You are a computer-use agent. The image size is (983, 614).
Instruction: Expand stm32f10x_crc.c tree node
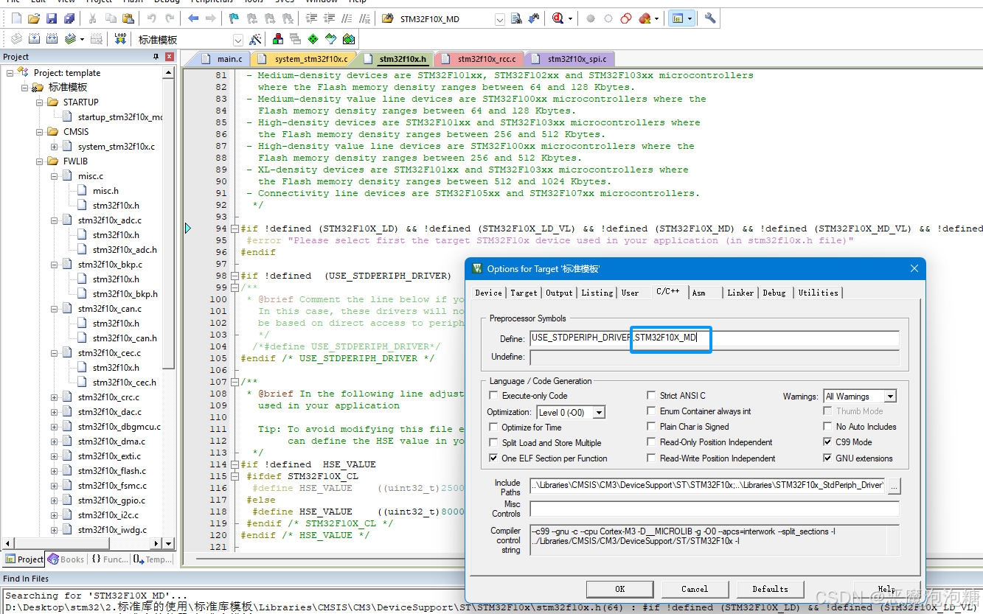[54, 397]
